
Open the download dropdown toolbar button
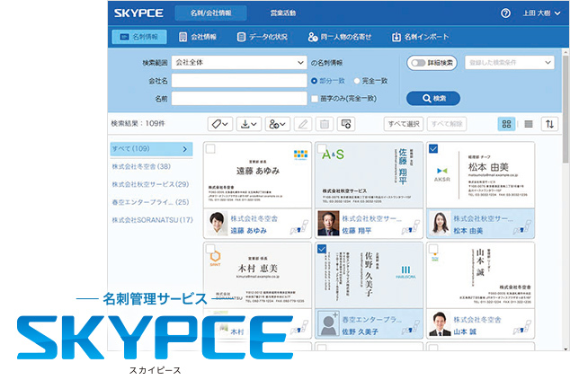click(249, 124)
